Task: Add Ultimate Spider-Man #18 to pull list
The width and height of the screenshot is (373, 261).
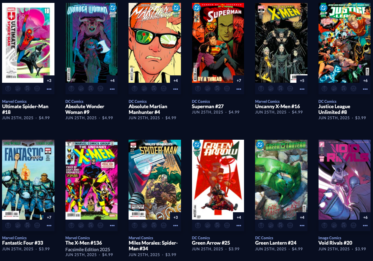Action: click(8, 89)
